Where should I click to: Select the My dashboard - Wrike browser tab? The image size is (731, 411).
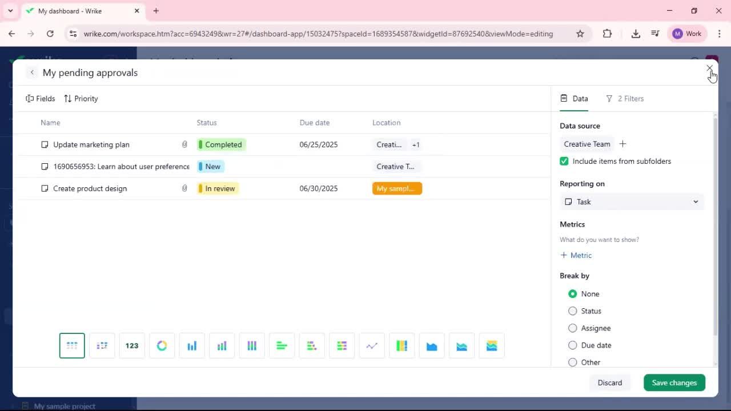coord(82,11)
